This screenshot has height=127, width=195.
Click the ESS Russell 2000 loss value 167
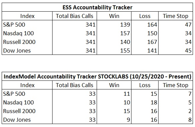click(x=152, y=42)
